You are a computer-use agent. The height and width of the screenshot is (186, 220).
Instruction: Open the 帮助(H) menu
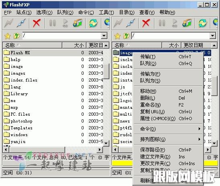pyautogui.click(x=167, y=12)
